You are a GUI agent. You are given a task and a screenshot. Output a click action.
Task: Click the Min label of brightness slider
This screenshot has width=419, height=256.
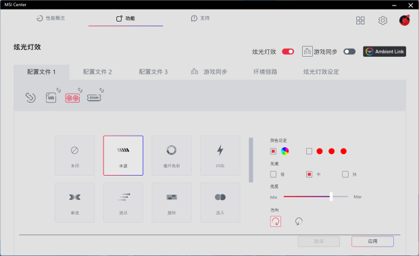tap(274, 197)
